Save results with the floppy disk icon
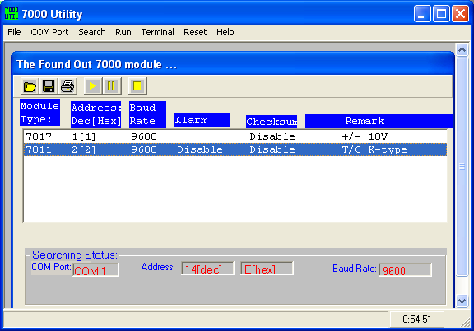 (49, 86)
